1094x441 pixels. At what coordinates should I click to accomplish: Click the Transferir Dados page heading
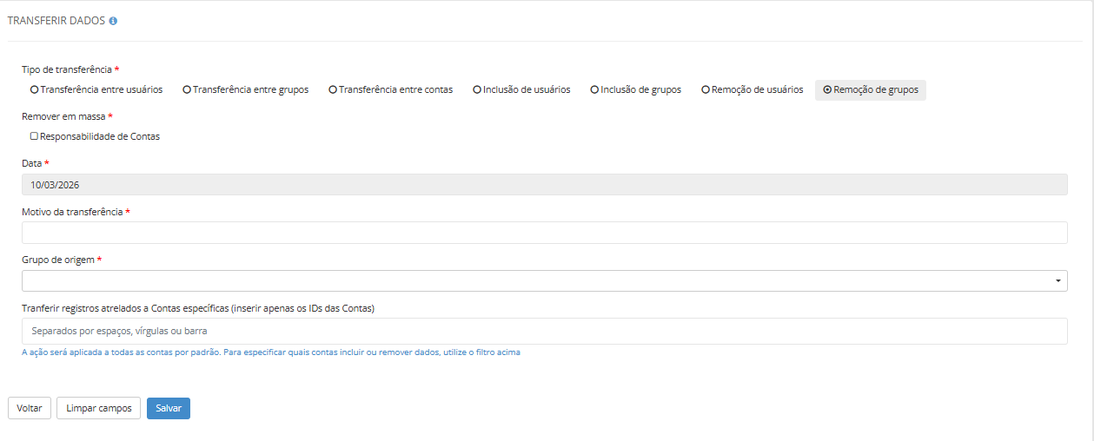(56, 21)
